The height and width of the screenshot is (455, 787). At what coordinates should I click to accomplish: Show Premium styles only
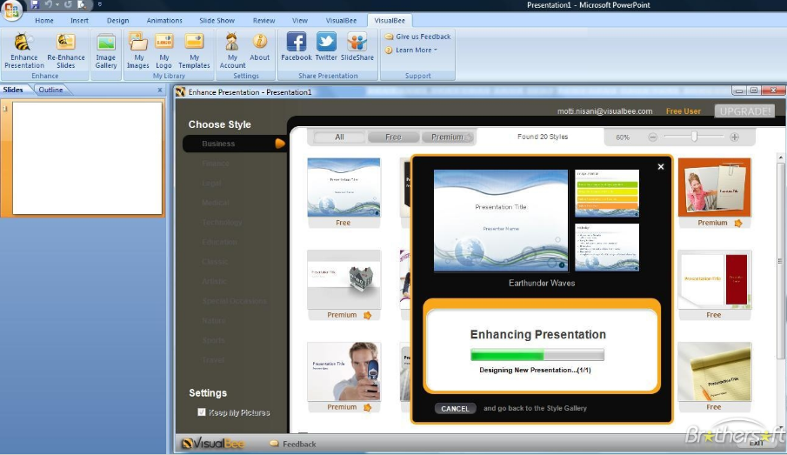click(447, 137)
